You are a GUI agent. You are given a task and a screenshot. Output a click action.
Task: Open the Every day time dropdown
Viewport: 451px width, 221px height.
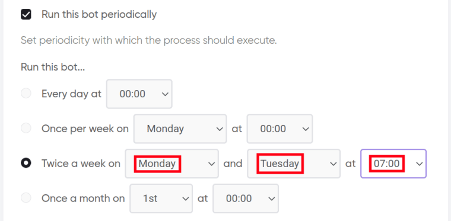(139, 94)
